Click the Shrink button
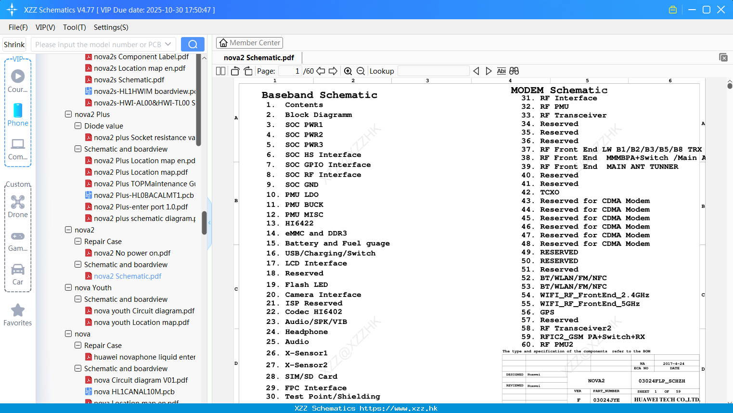Screen dimensions: 733x413 coord(14,44)
